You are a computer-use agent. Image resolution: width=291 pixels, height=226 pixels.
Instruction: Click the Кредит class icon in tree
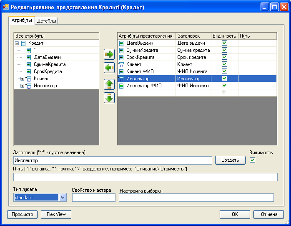[23, 43]
